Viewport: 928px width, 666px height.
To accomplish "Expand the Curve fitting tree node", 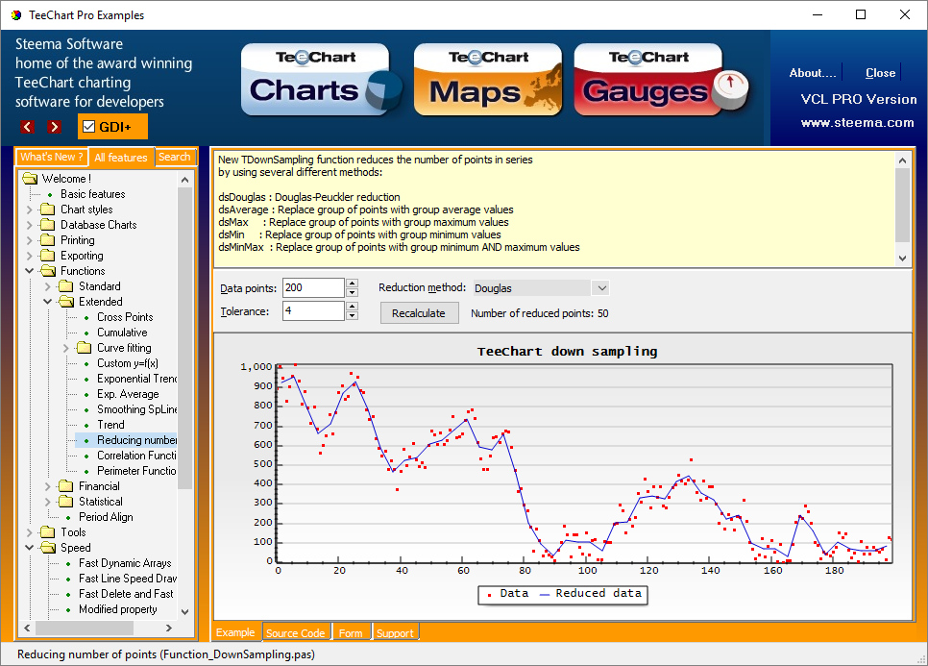I will (65, 348).
